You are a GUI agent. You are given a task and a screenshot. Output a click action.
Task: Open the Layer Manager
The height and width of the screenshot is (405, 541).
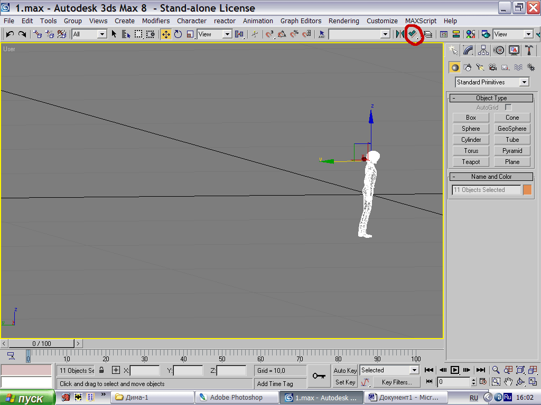click(x=428, y=34)
